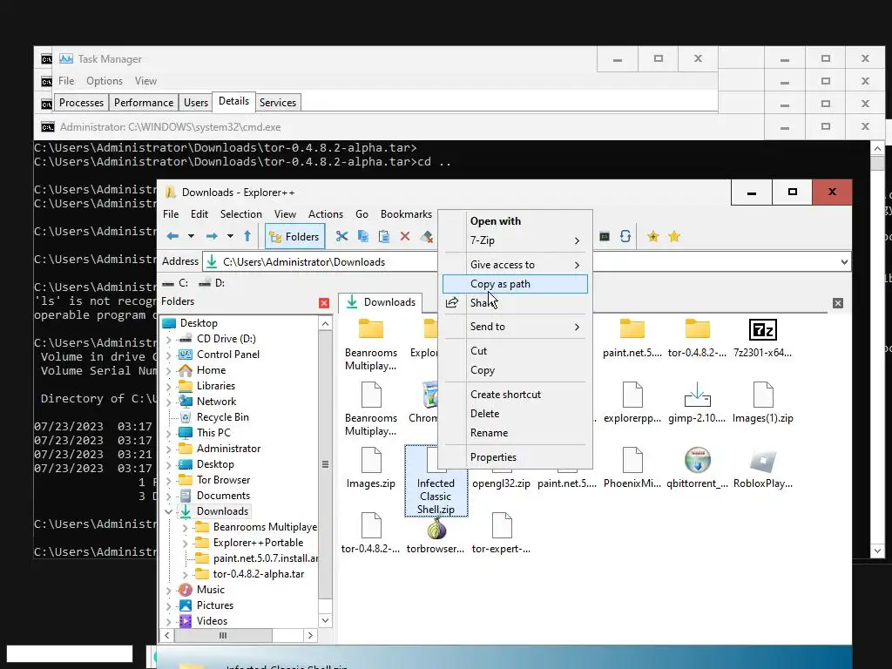The height and width of the screenshot is (669, 892).
Task: Open the Selection menu
Action: [x=241, y=214]
